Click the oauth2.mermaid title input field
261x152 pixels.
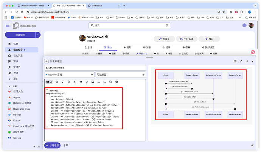tap(95, 68)
